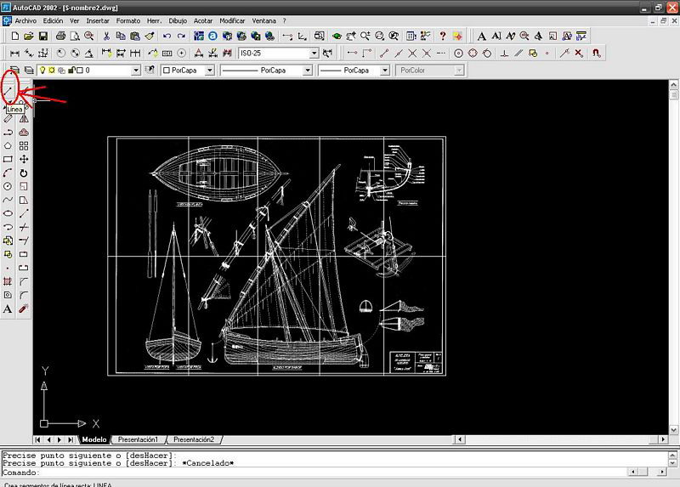Click the Comando command line input

[x=314, y=473]
